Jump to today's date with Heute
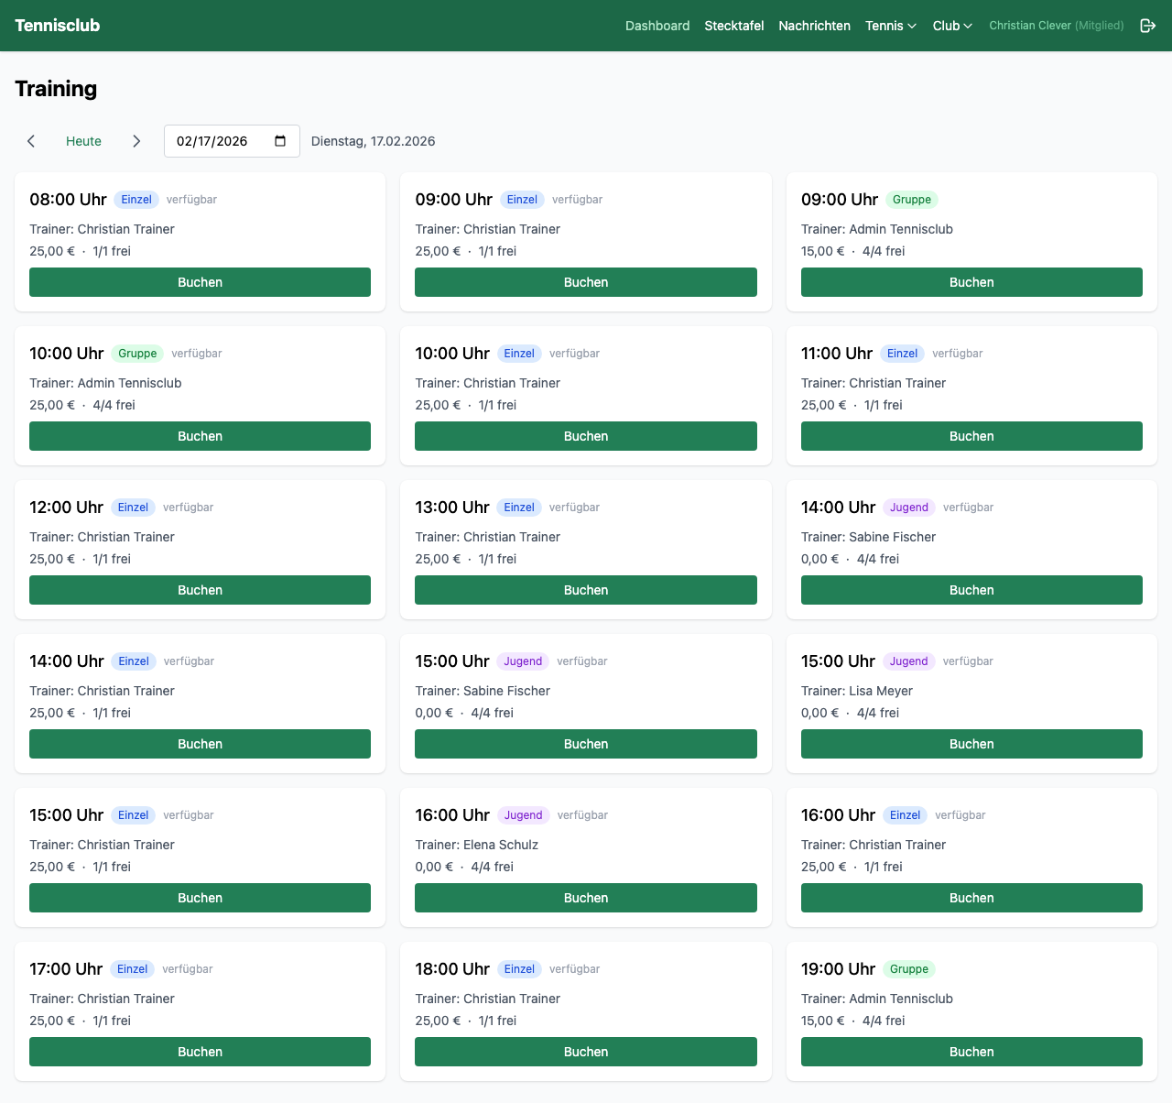 pos(83,141)
